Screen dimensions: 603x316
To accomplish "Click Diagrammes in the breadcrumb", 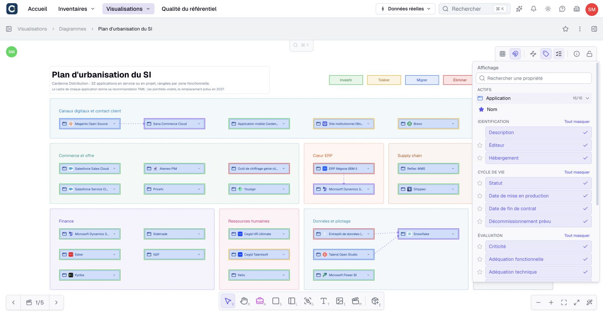I will 73,29.
